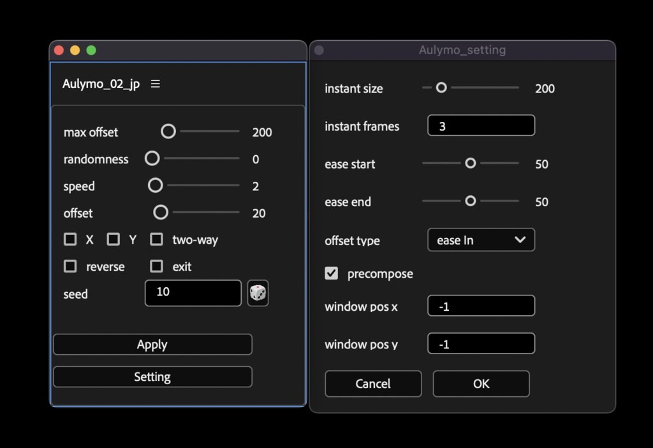Click the instant size slider handle
This screenshot has height=448, width=653.
[x=441, y=88]
